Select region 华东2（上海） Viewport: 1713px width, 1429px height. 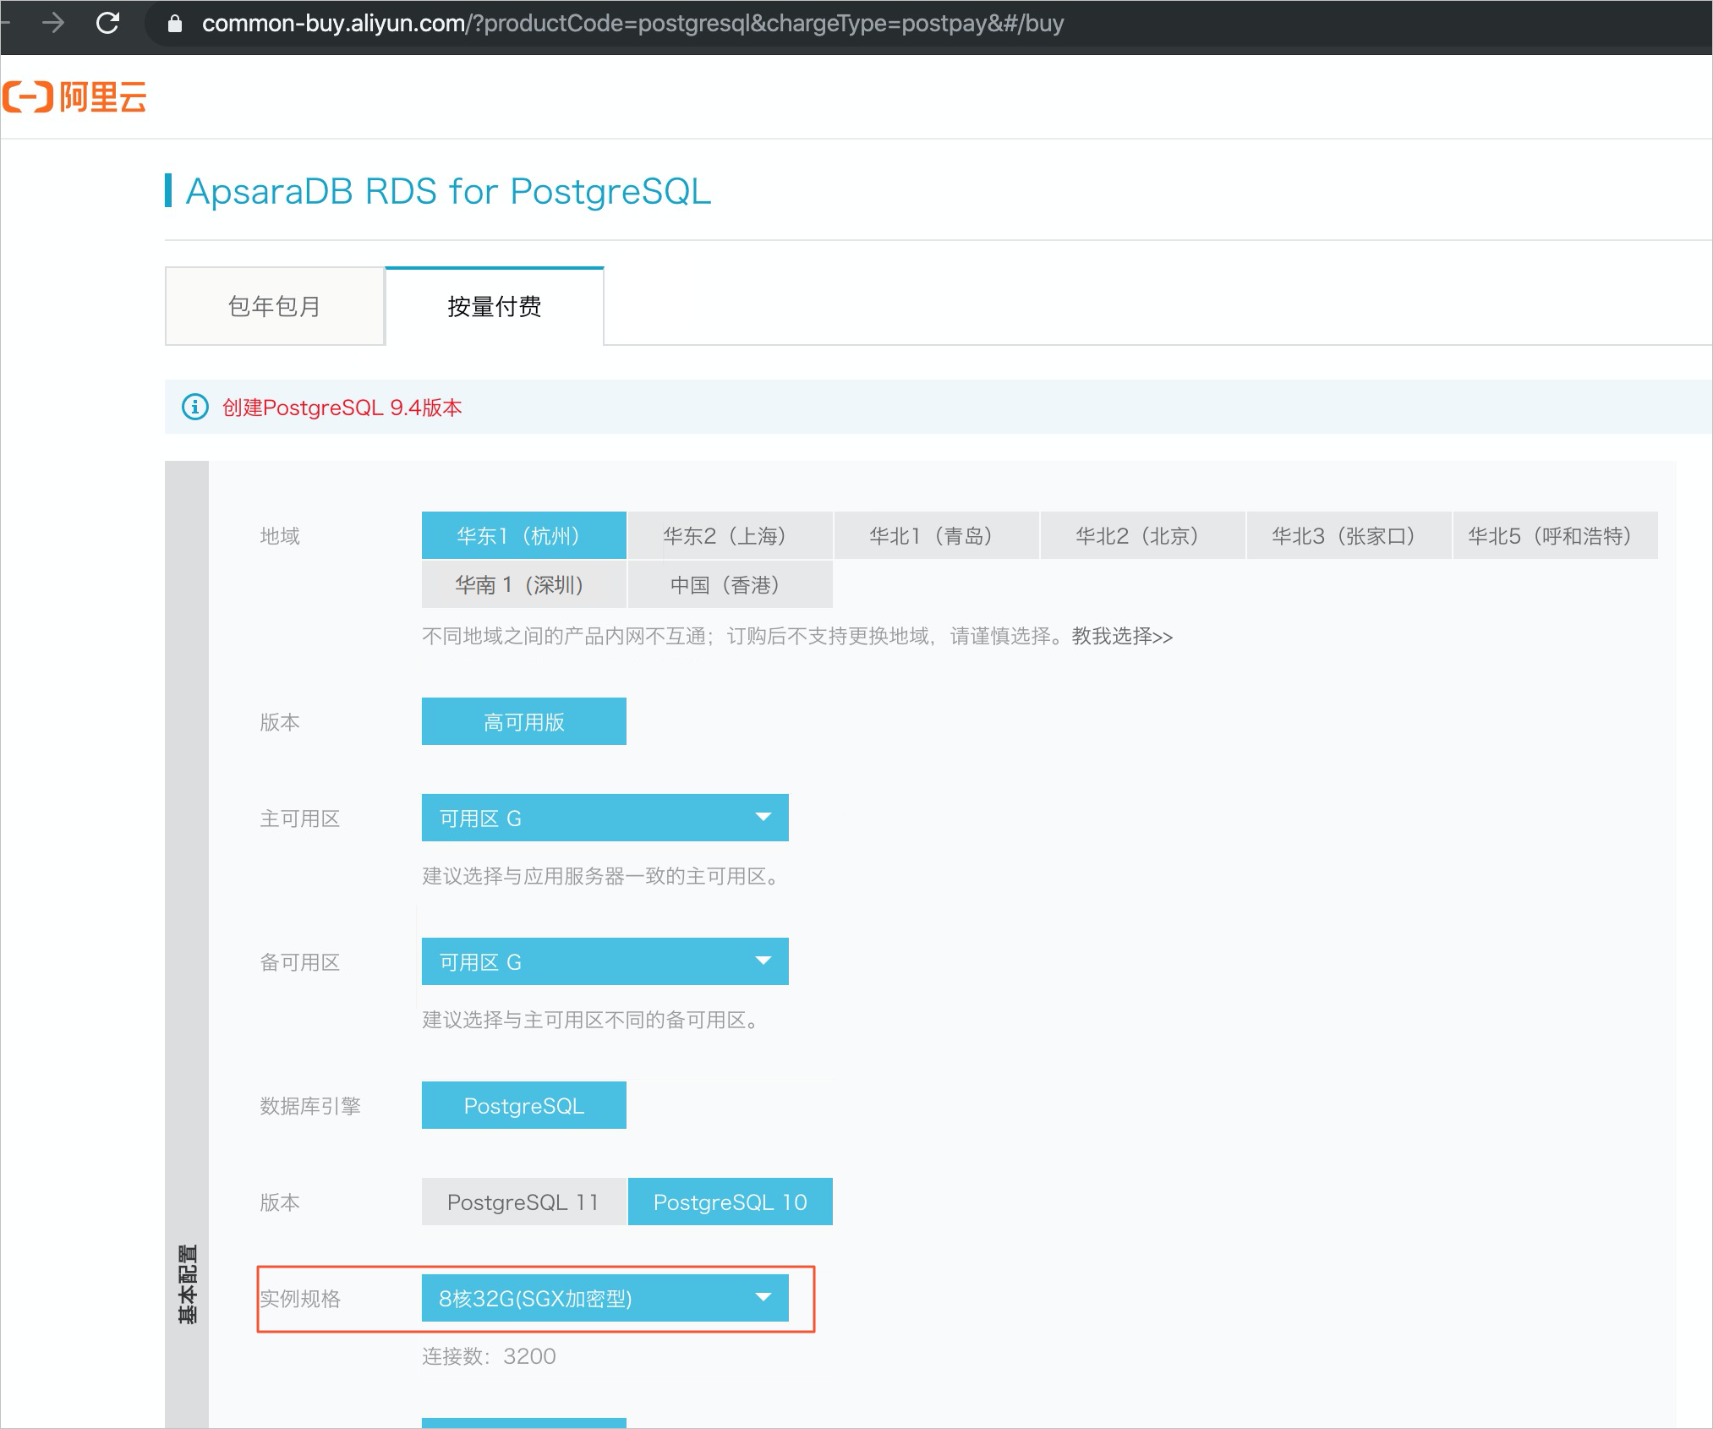point(731,535)
